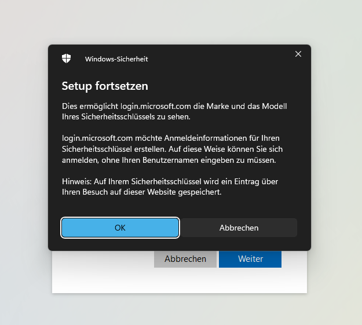Click the paragraph starting 'login.microsoft.com möchte Anmeldeinformationen'
The height and width of the screenshot is (325, 362).
click(x=172, y=149)
